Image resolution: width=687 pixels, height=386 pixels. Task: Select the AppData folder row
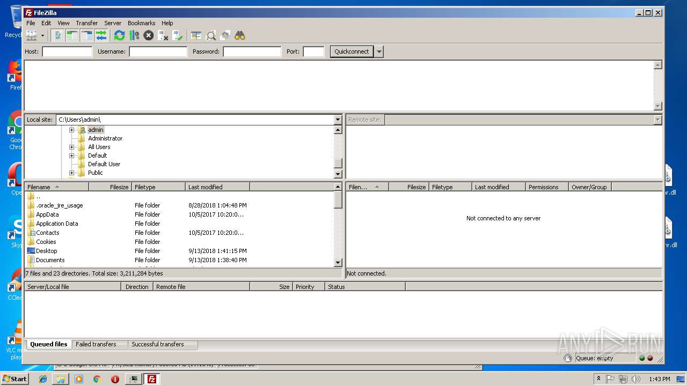pos(179,214)
